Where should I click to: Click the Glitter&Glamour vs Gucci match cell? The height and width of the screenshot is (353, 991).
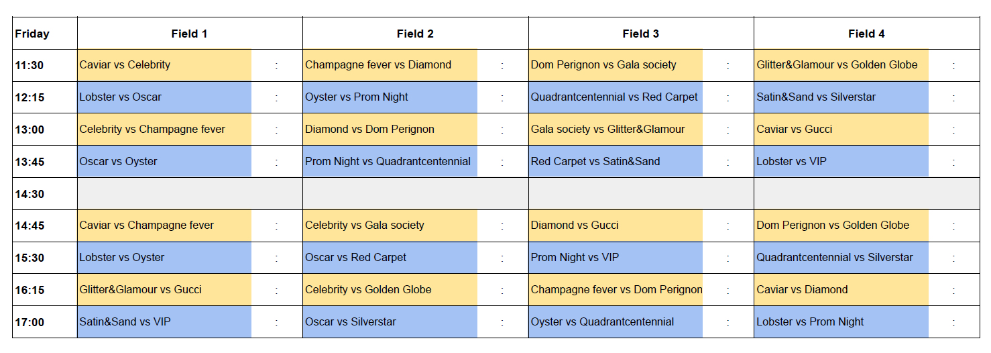click(x=164, y=290)
